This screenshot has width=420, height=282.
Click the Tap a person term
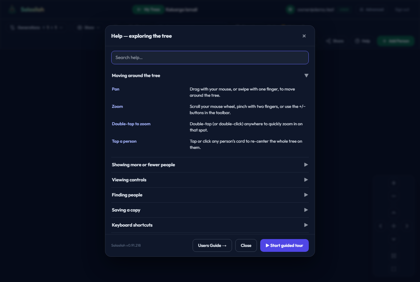tap(124, 141)
